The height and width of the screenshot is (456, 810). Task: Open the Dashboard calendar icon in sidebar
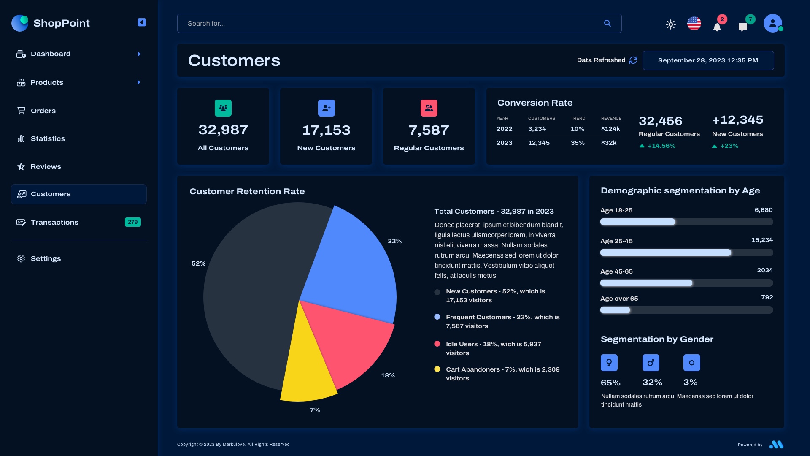tap(21, 54)
